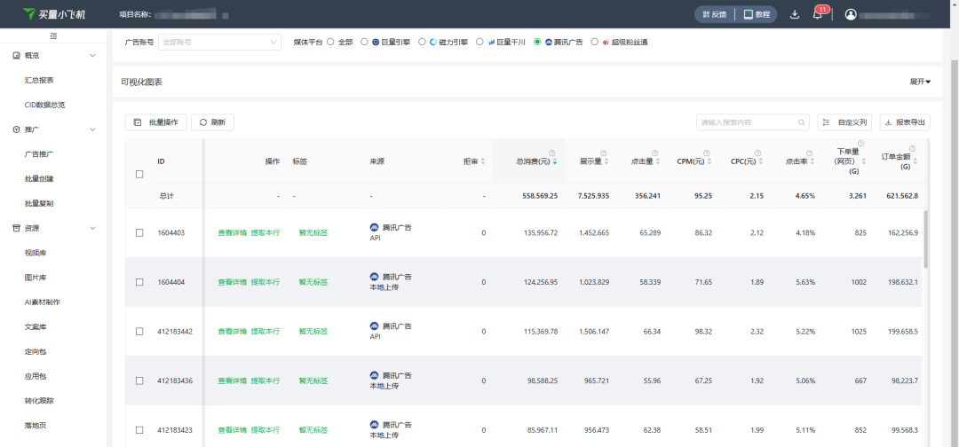Click the 反馈 feedback button

click(x=715, y=14)
